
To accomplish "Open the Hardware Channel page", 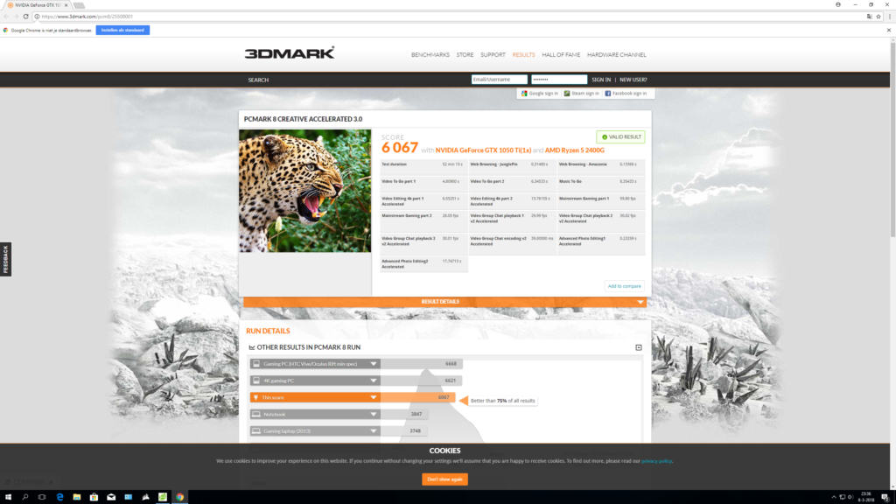I will [617, 55].
